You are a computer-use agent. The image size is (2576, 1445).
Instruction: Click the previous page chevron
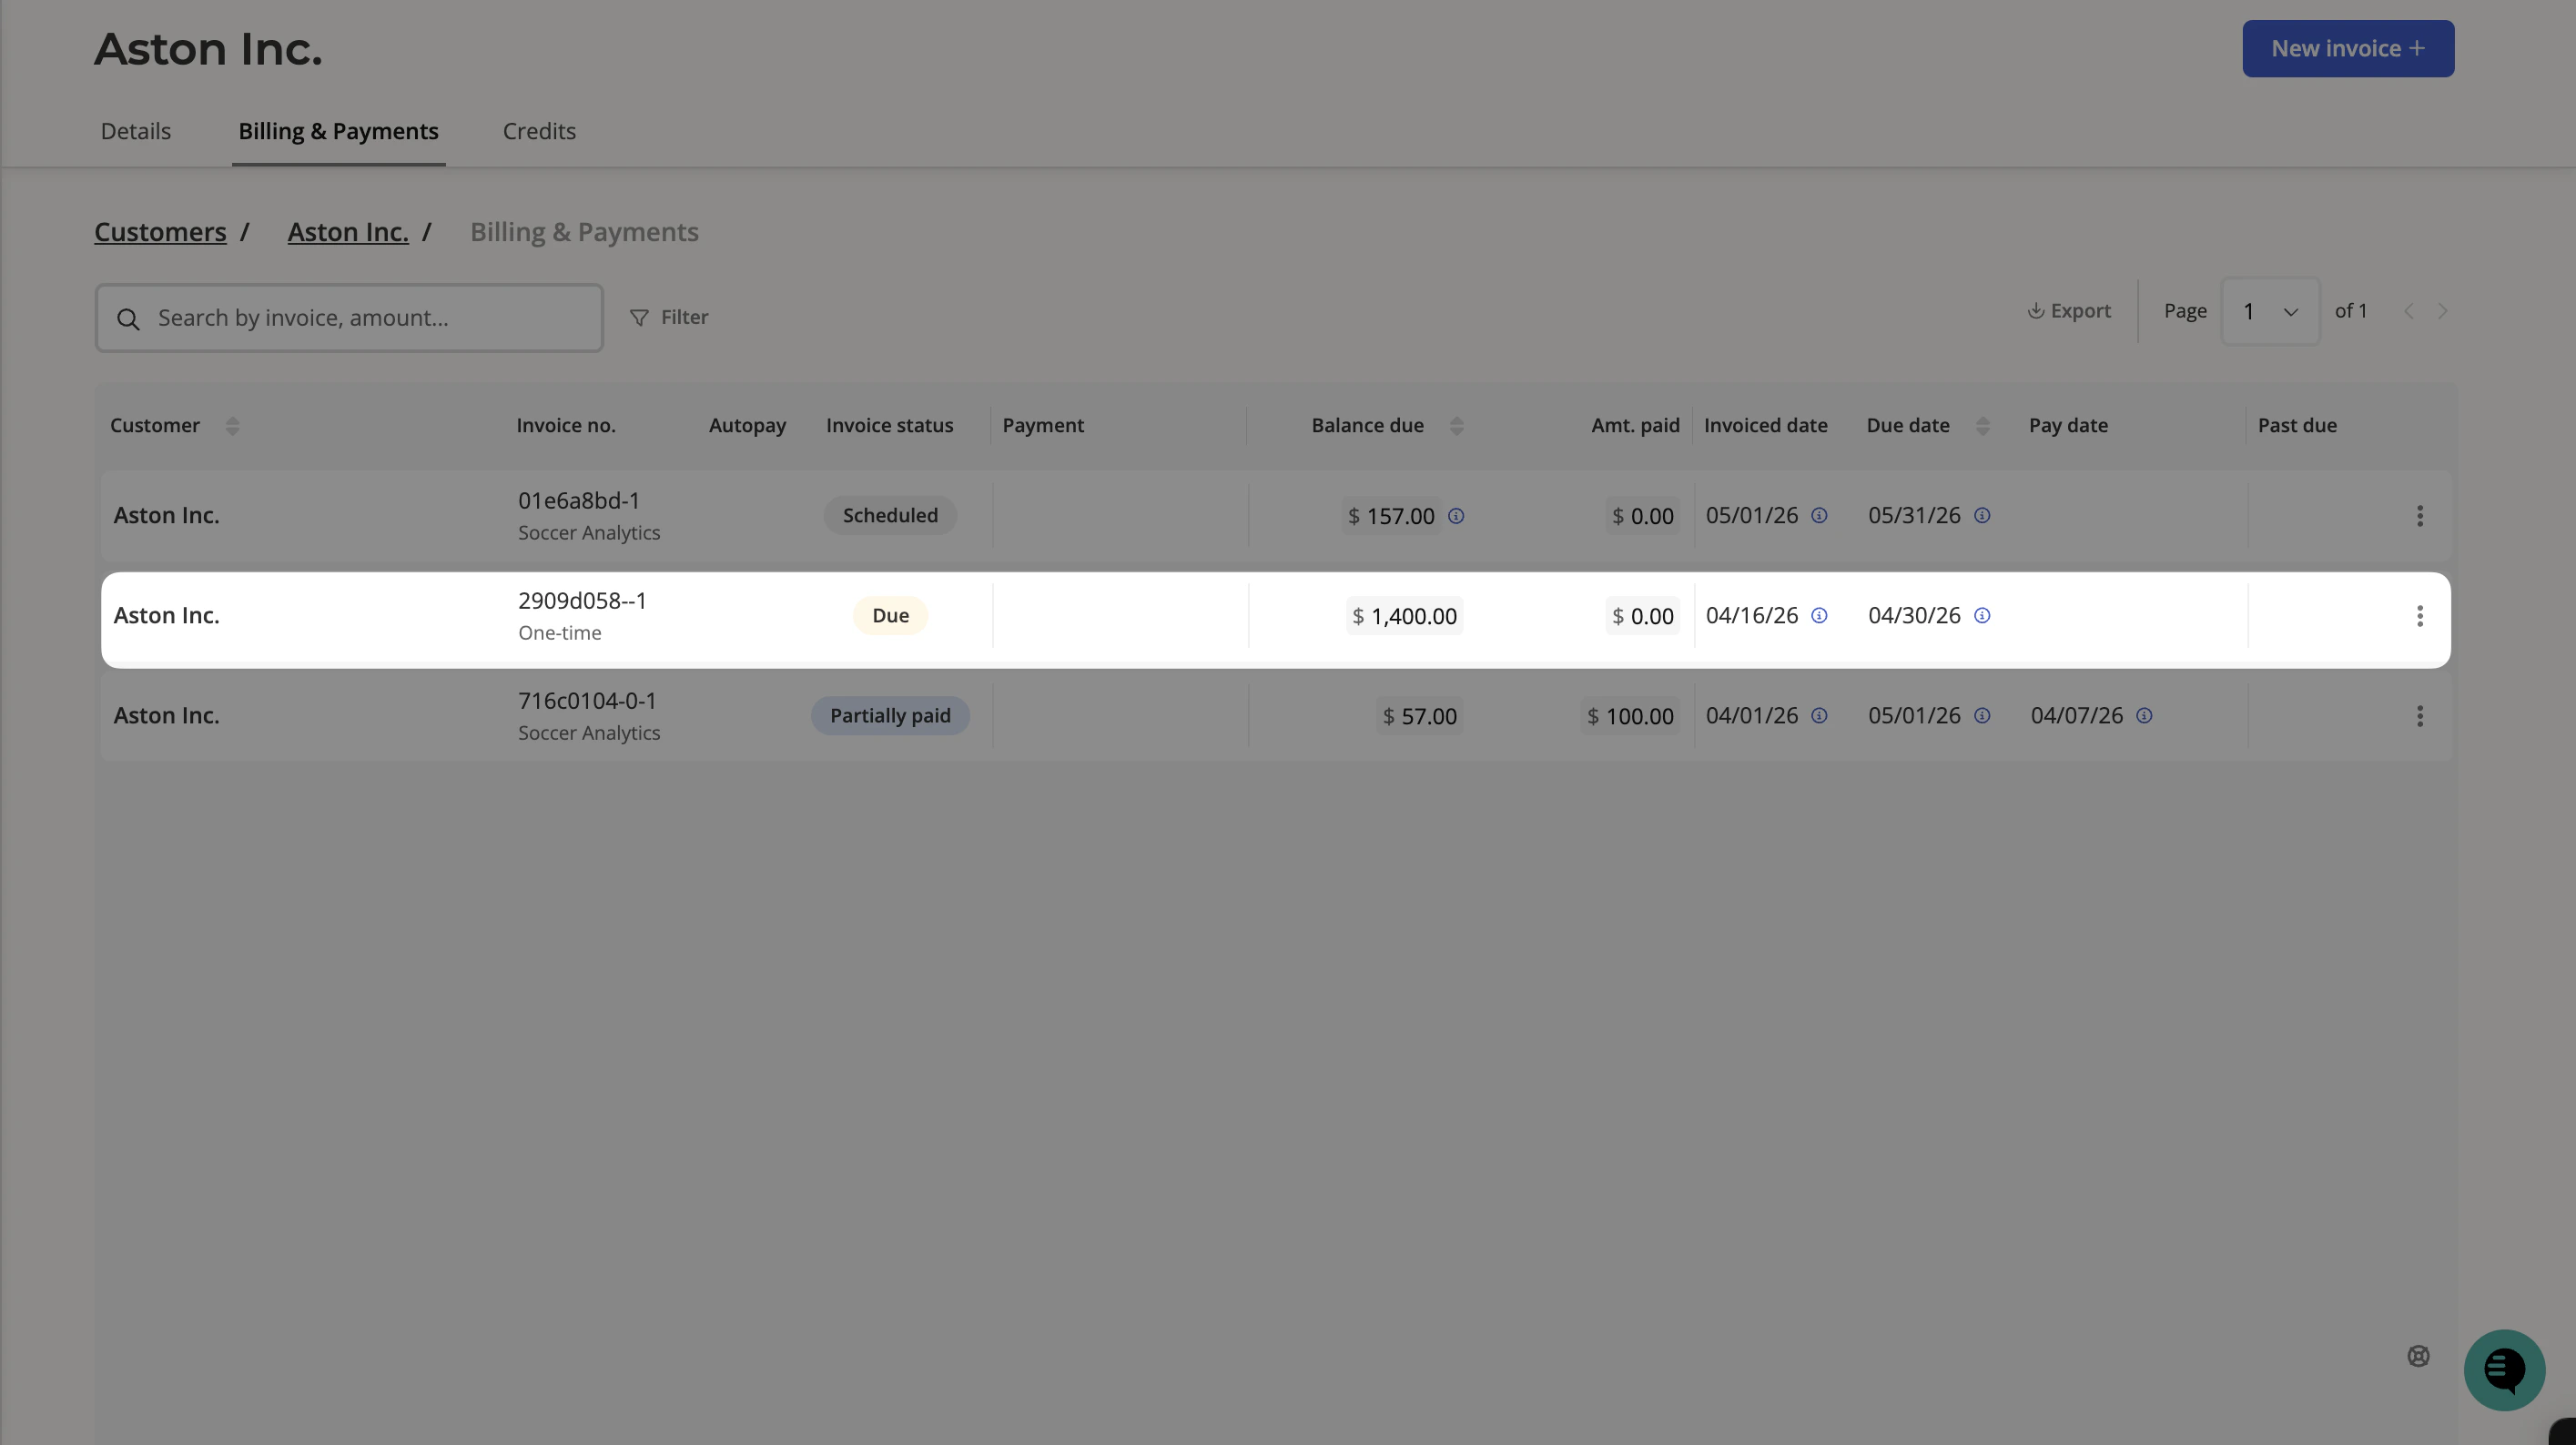[x=2409, y=311]
